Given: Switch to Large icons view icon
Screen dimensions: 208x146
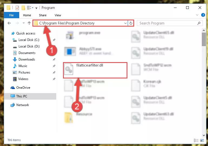Looking at the screenshot, I should (202, 140).
